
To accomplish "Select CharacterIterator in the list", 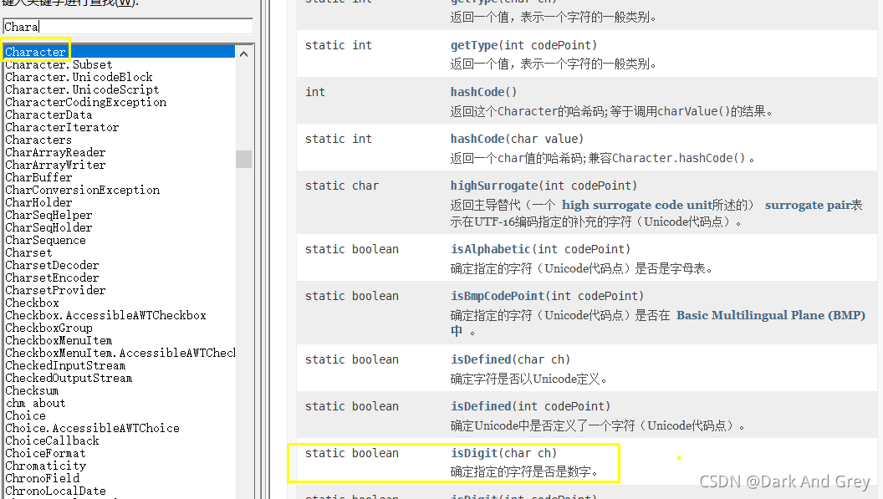I will point(62,127).
